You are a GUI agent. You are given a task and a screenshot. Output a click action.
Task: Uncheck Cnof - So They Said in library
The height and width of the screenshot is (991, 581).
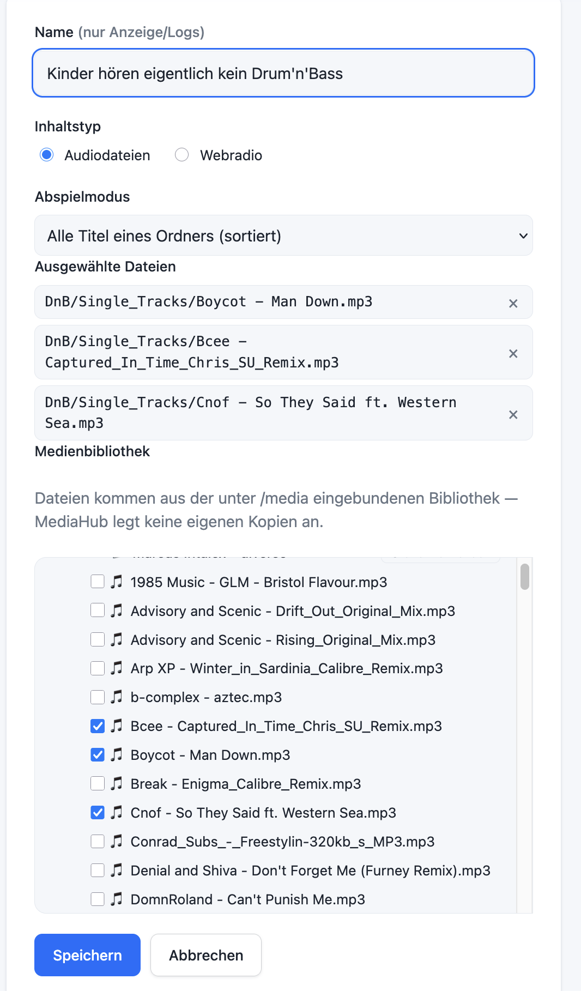coord(98,812)
